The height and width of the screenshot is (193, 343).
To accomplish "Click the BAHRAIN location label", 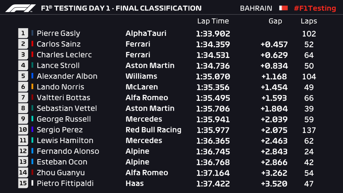I will tap(256, 8).
